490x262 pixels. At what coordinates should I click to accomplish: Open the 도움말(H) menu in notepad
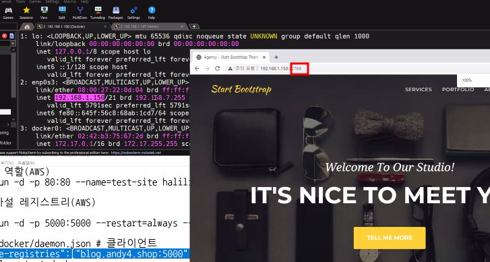26,163
